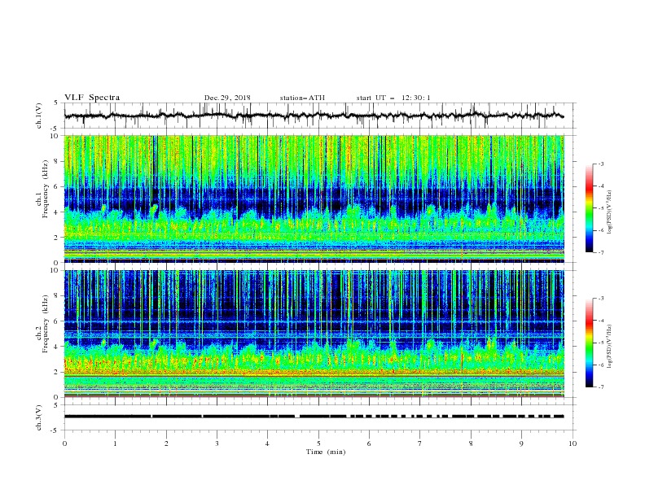The height and width of the screenshot is (498, 645).
Task: Click the "3" tick on Time axis
Action: click(217, 443)
